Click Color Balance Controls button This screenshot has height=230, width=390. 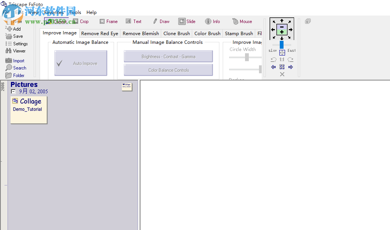168,70
